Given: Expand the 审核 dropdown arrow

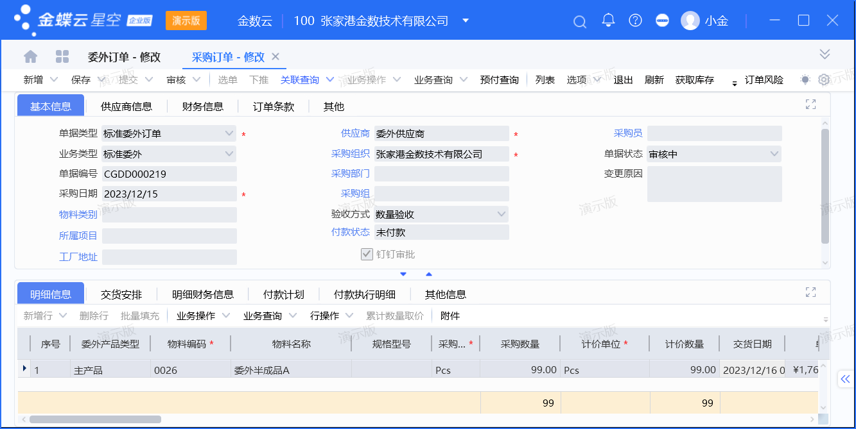Looking at the screenshot, I should pos(197,80).
